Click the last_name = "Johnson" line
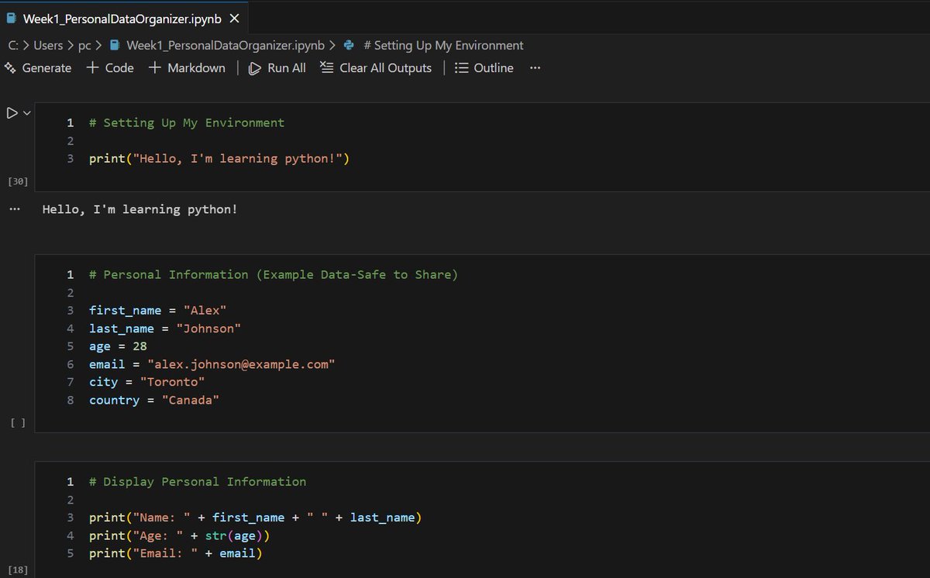This screenshot has width=930, height=578. point(165,328)
